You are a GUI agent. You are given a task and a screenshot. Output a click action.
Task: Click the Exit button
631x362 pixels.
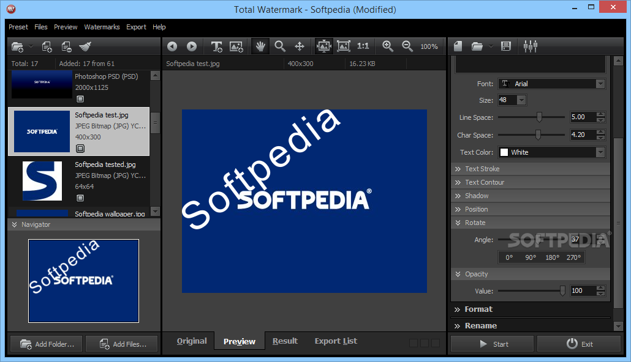pyautogui.click(x=579, y=344)
